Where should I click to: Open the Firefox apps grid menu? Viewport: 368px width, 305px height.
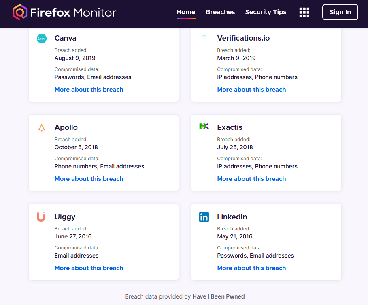pos(304,13)
